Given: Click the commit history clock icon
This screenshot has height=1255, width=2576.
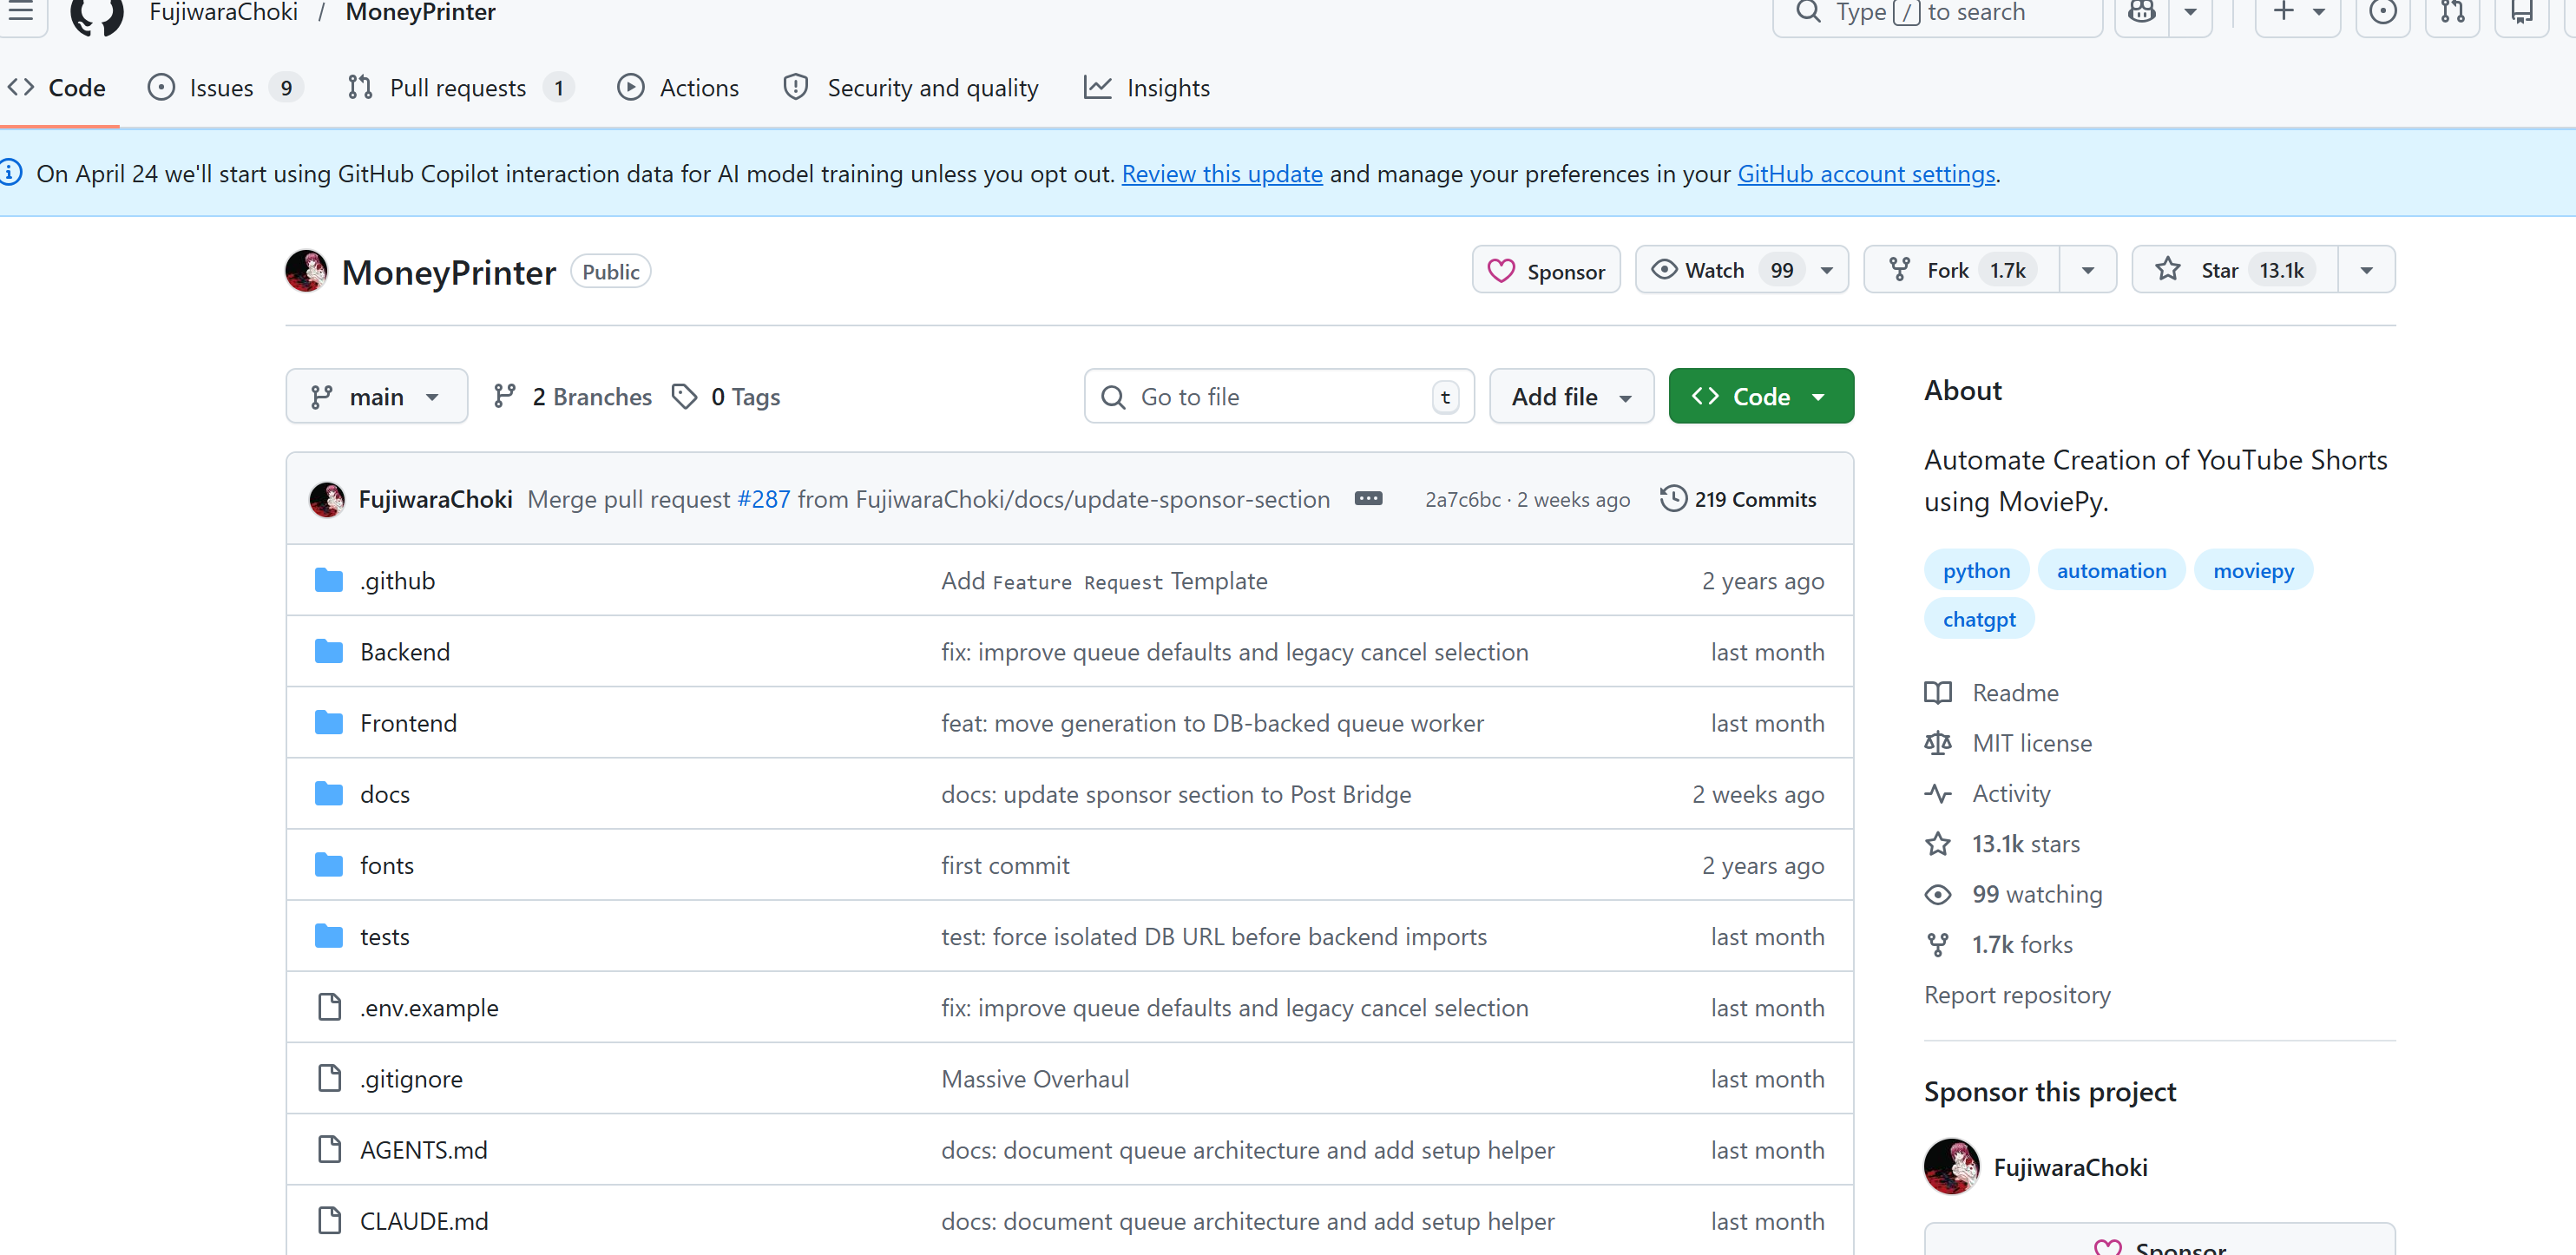Looking at the screenshot, I should coord(1672,498).
